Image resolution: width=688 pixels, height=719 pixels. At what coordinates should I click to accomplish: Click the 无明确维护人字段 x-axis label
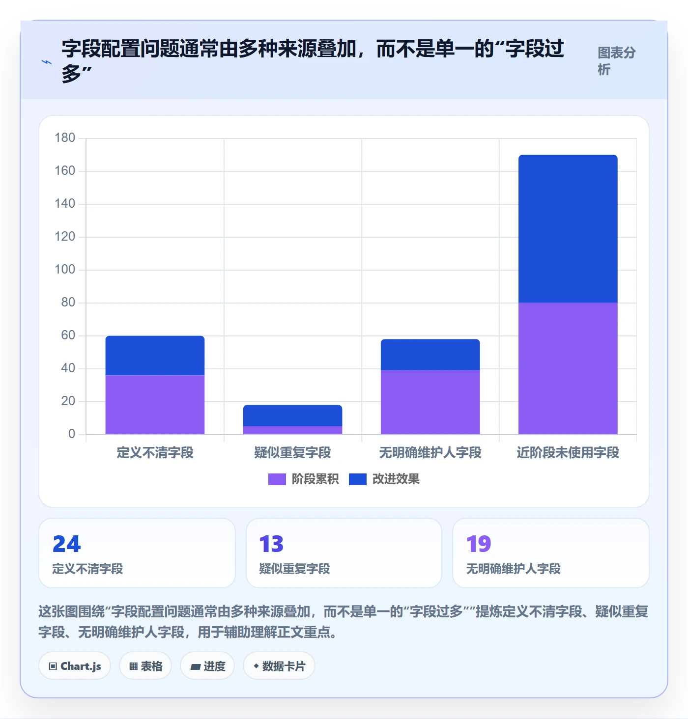point(430,453)
